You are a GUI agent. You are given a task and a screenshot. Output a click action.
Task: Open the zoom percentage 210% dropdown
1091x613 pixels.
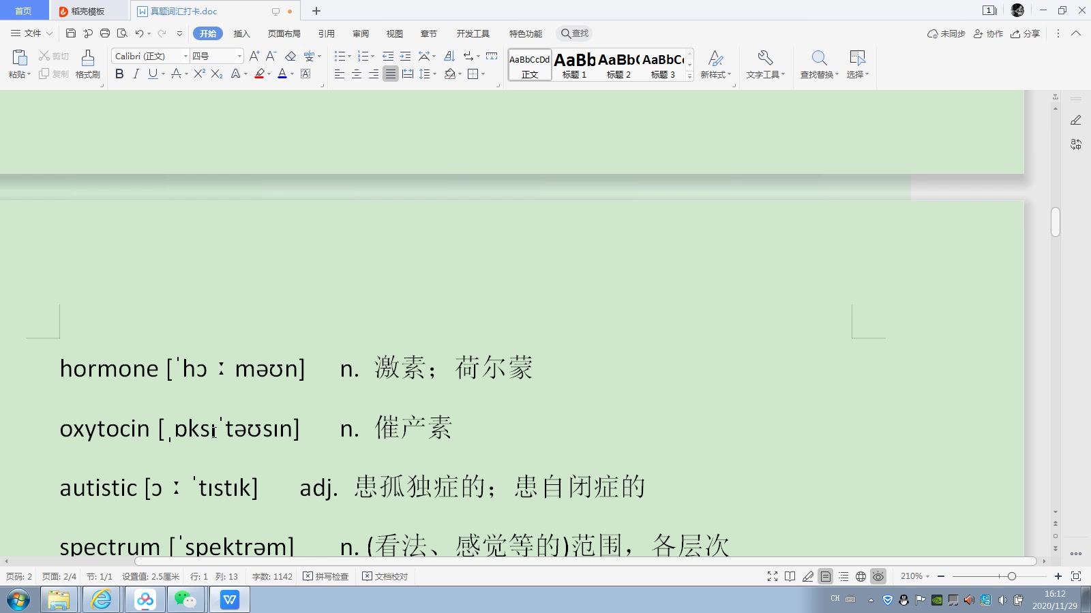pyautogui.click(x=915, y=576)
